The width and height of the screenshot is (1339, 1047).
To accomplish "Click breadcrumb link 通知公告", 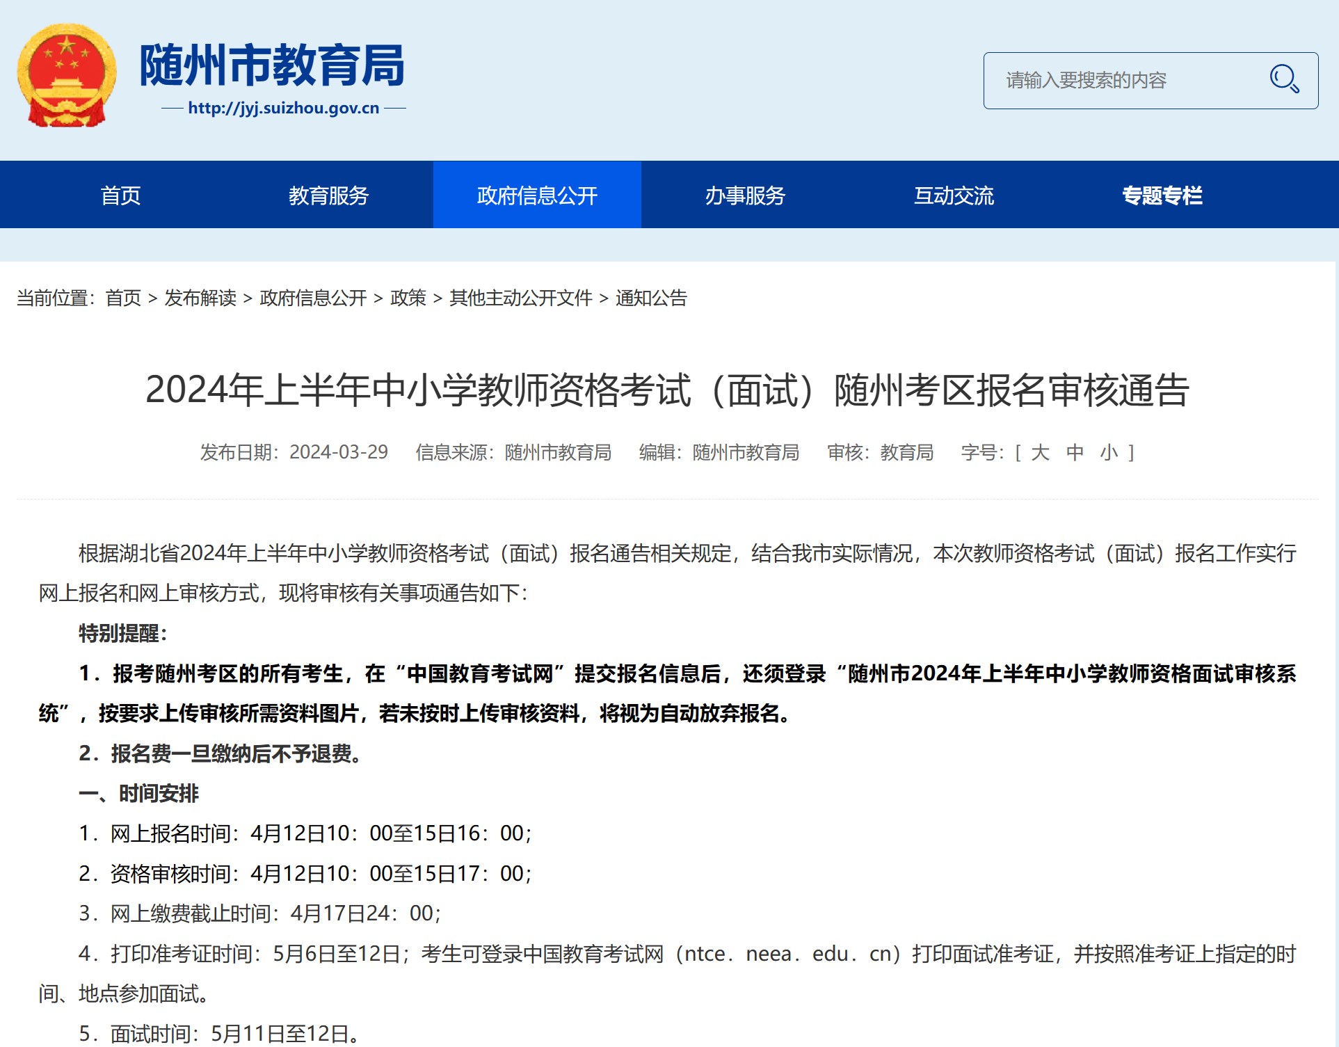I will click(x=652, y=298).
